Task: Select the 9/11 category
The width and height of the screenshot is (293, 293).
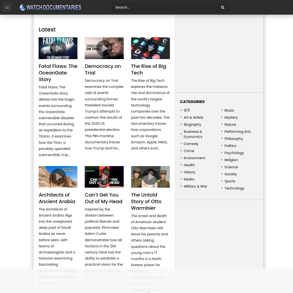Action: 187,110
